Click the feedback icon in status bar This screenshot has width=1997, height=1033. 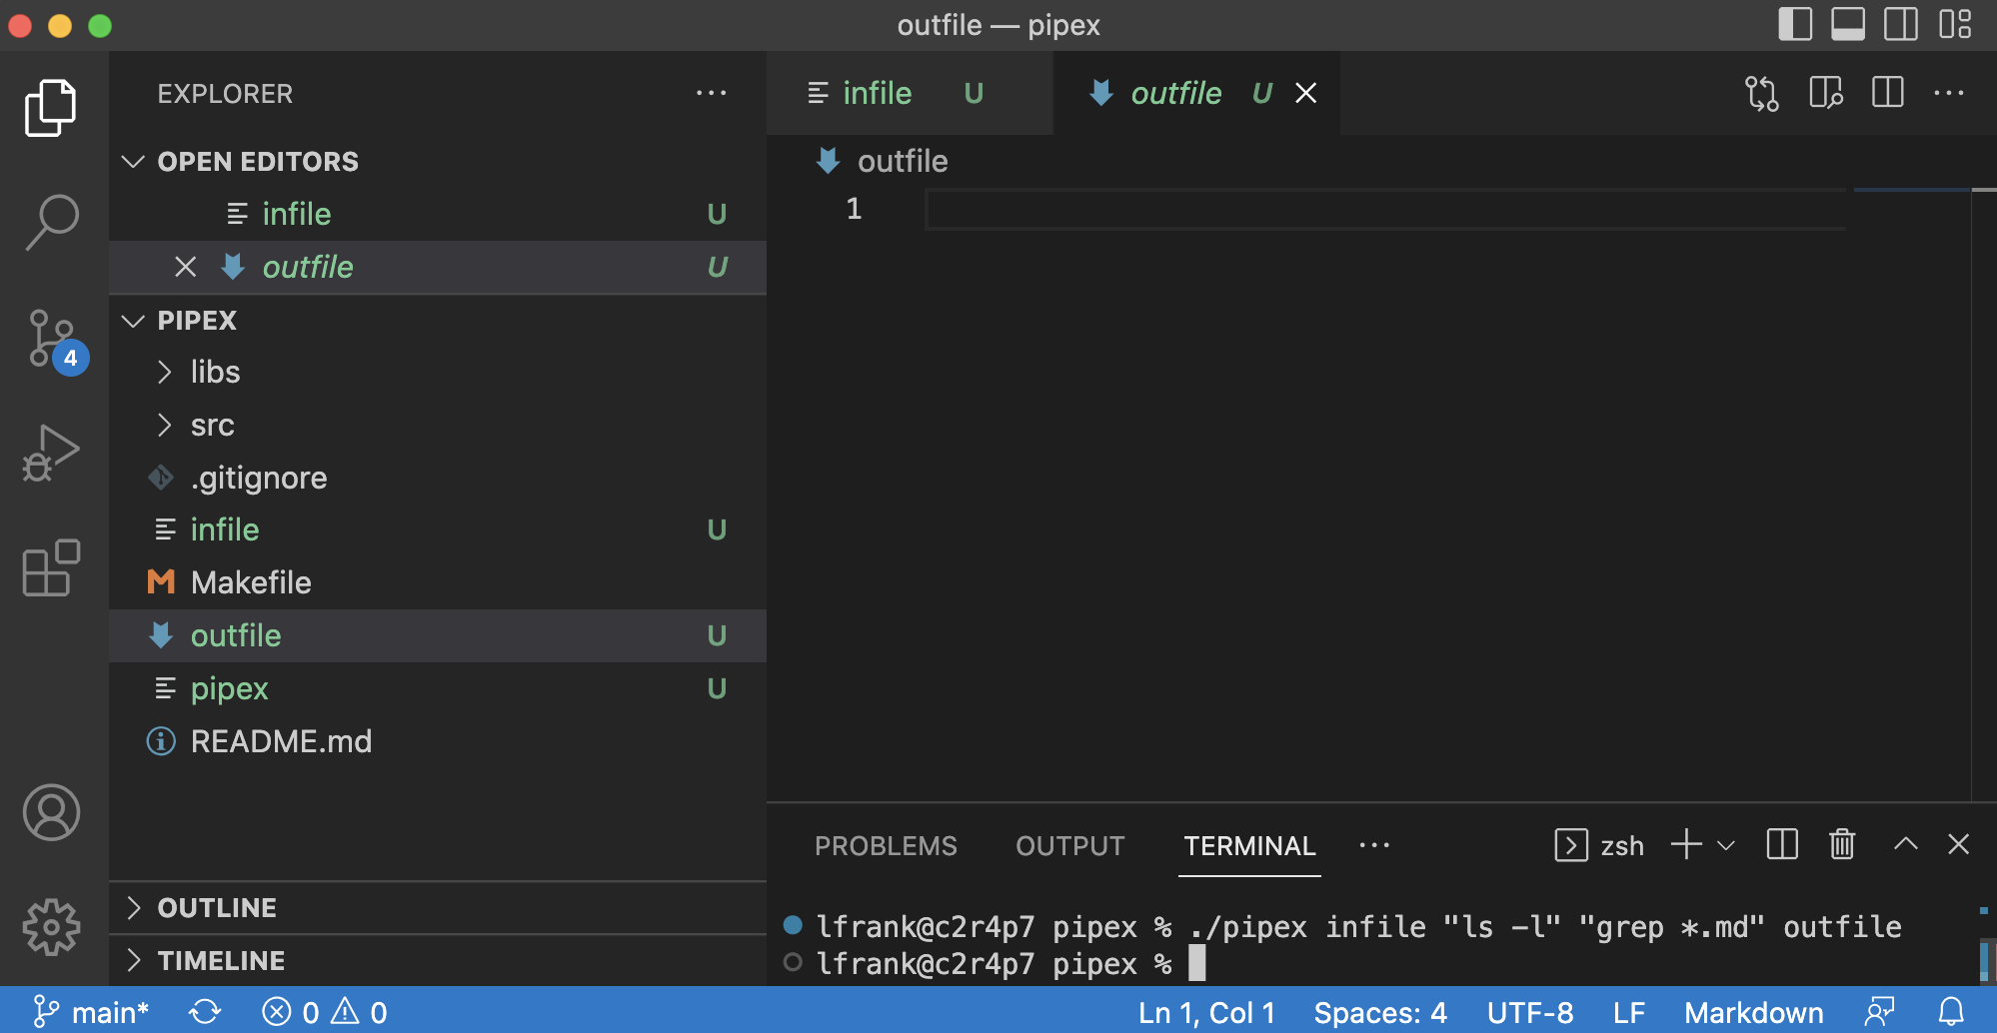(x=1880, y=1012)
